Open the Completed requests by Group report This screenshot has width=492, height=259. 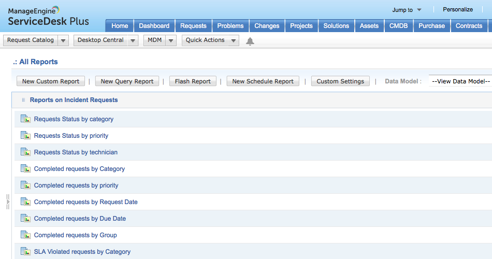pyautogui.click(x=75, y=235)
